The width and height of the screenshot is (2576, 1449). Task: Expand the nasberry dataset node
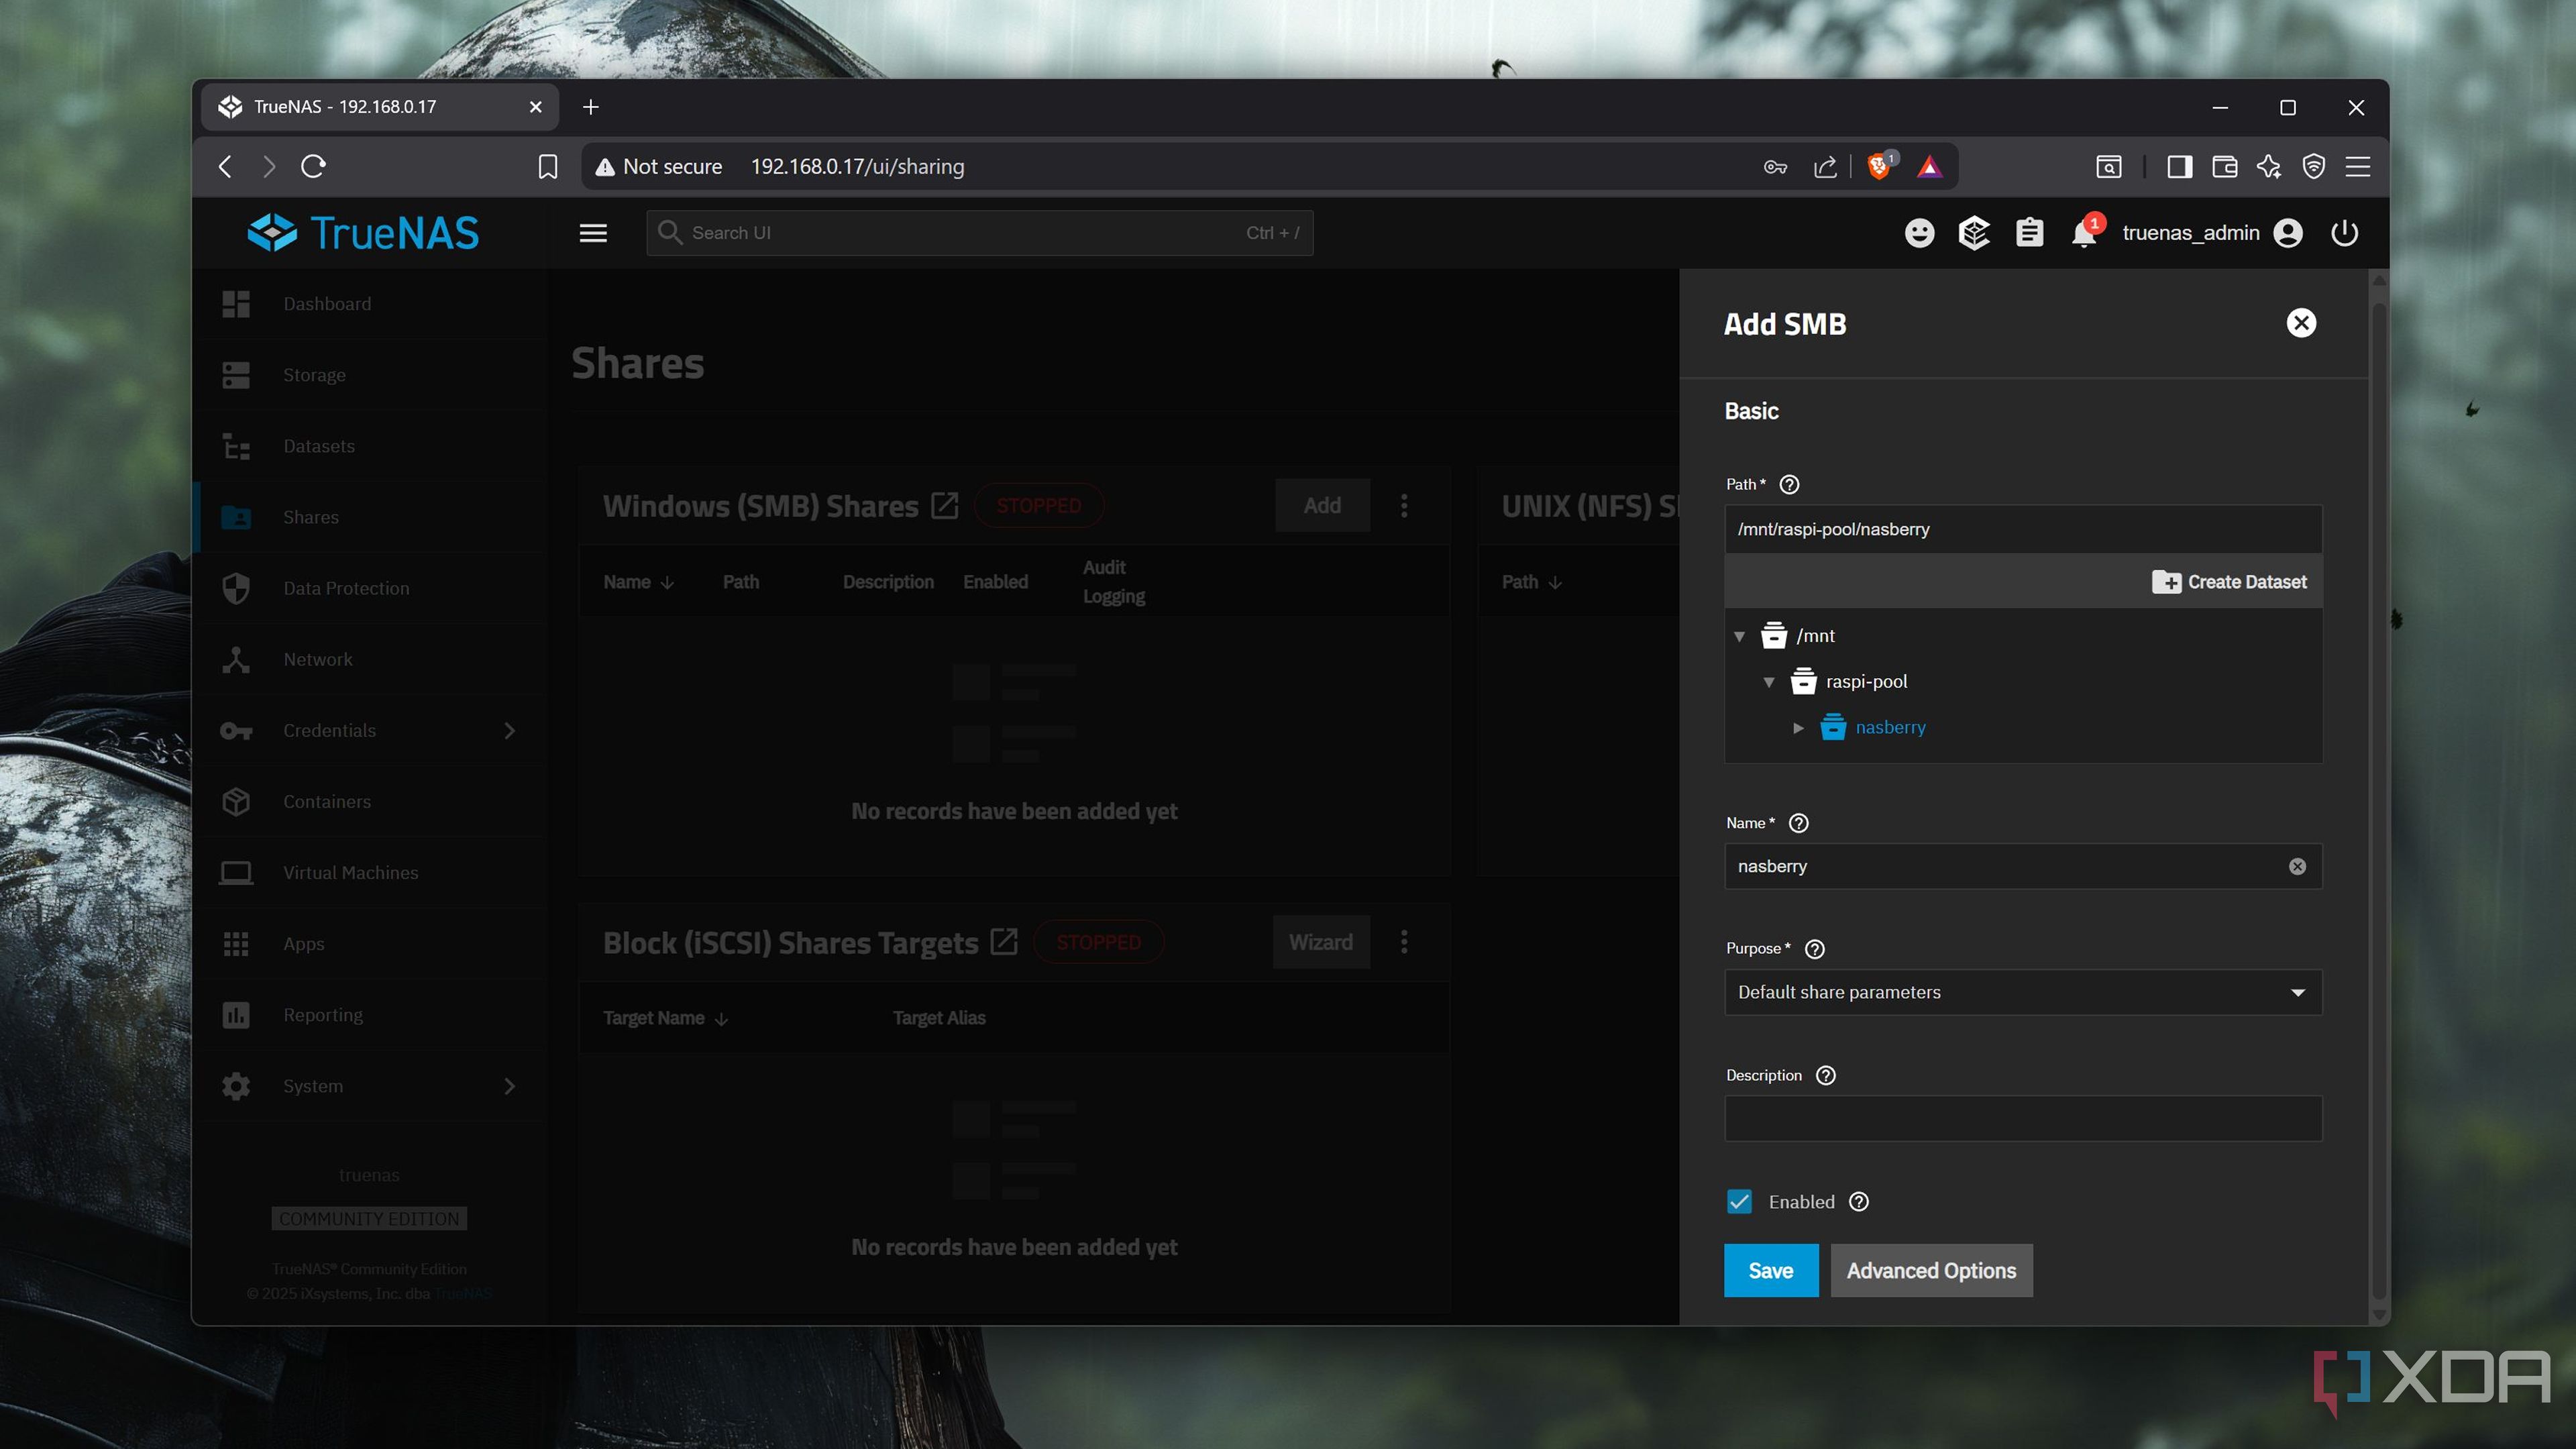coord(1798,728)
